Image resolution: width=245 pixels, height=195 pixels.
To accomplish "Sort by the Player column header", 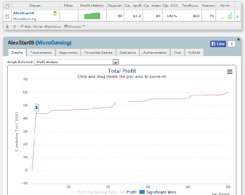I will [x=35, y=5].
